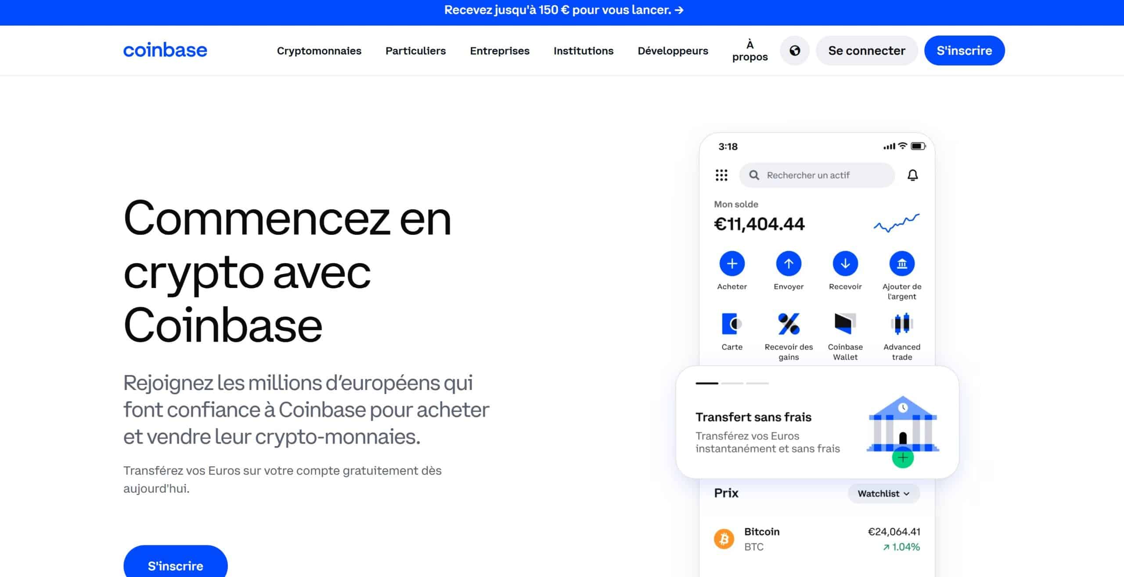The width and height of the screenshot is (1124, 577).
Task: Select the second carousel indicator bar
Action: pyautogui.click(x=732, y=383)
